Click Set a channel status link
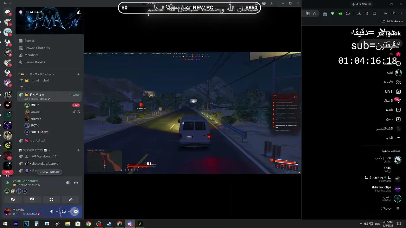The height and width of the screenshot is (228, 406). point(37,99)
